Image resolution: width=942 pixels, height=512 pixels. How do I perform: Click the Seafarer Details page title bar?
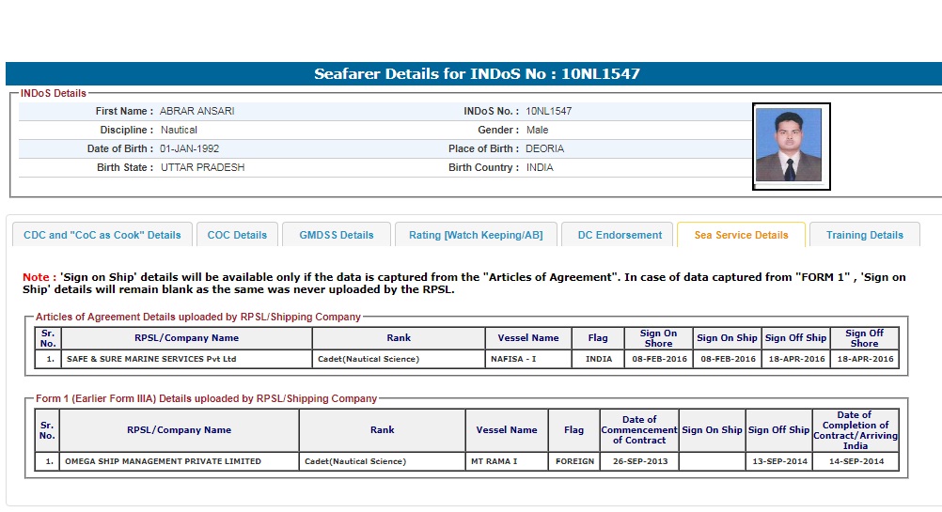[477, 74]
